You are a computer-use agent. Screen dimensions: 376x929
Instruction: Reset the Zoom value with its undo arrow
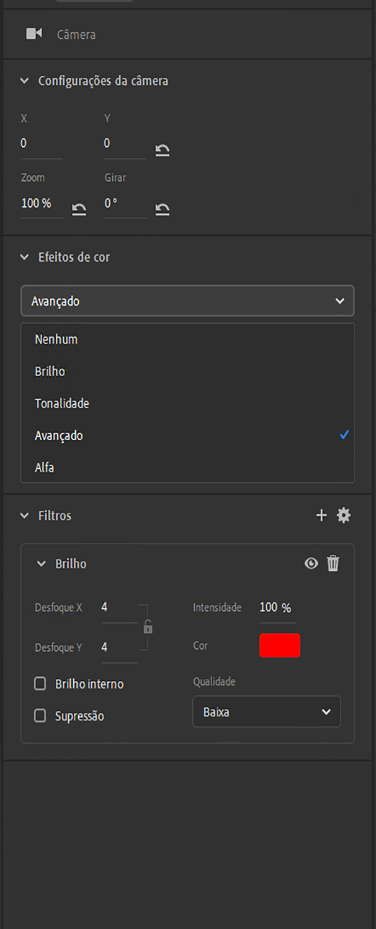pos(79,209)
